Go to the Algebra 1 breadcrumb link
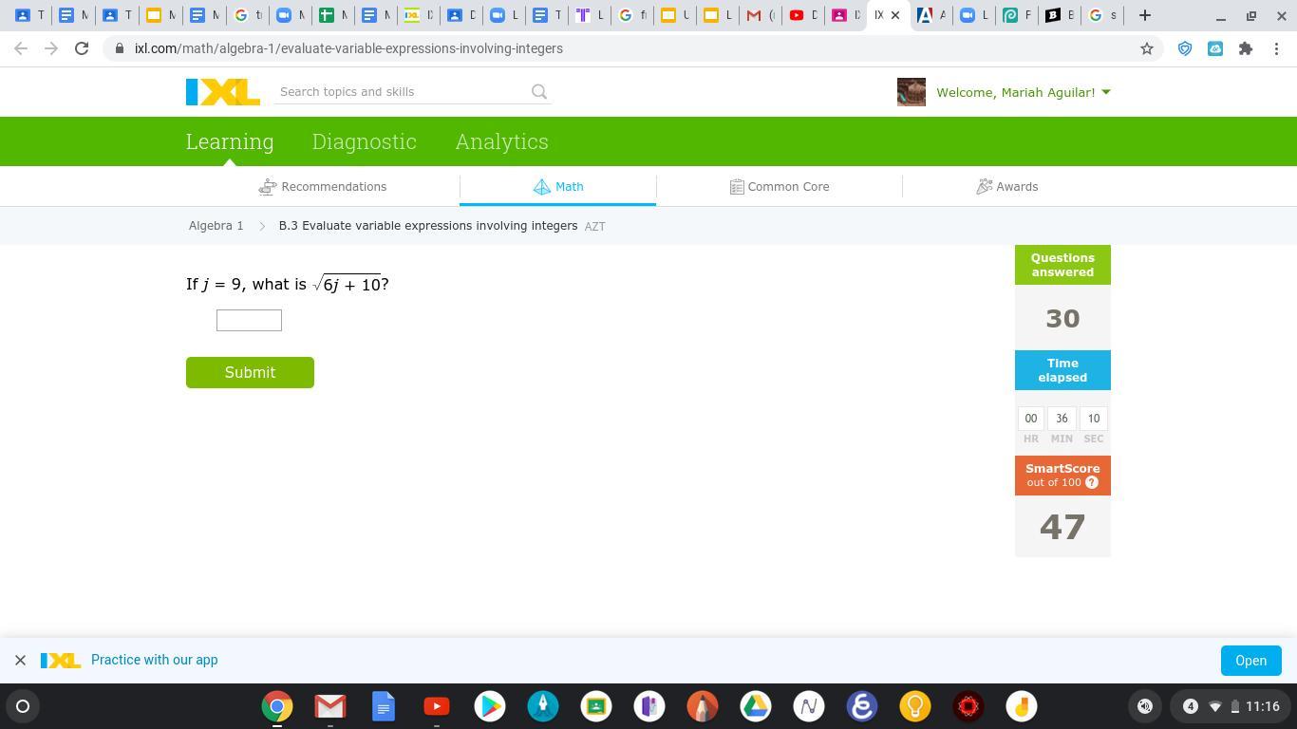The height and width of the screenshot is (729, 1297). click(216, 226)
